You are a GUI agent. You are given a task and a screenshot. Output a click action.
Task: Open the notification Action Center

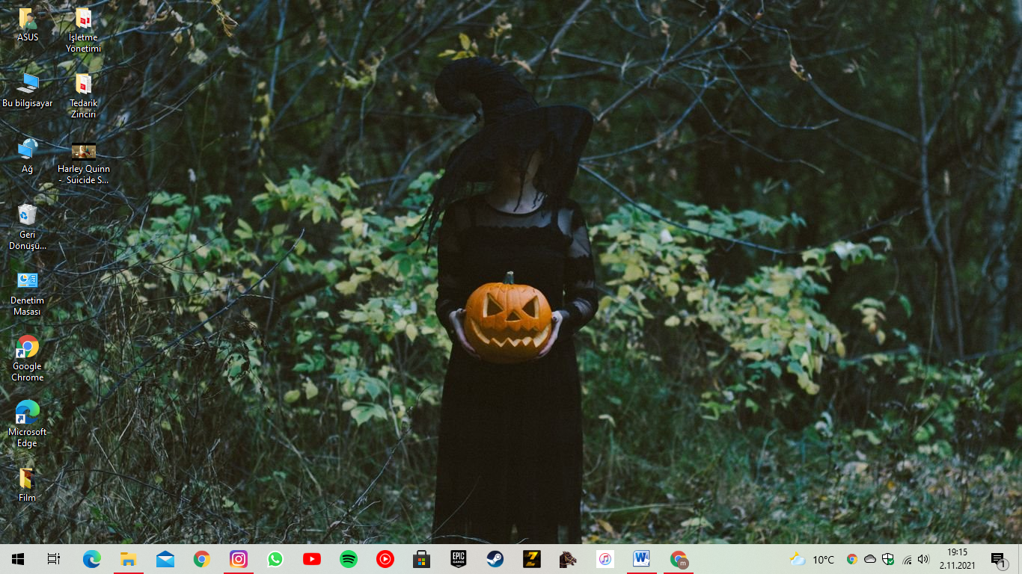998,559
